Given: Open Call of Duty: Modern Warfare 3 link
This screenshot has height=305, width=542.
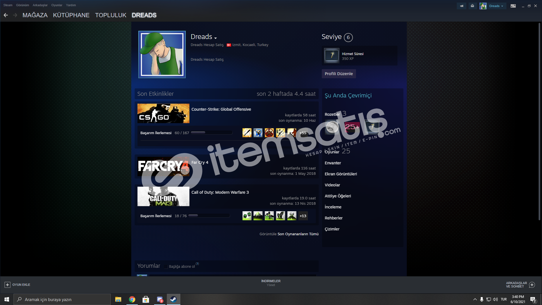Looking at the screenshot, I should (220, 192).
